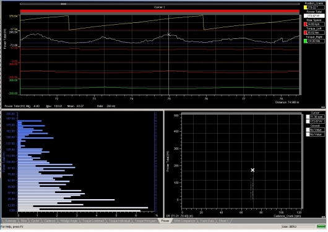Click the scatter plot top range bar
Screen dimensions: 328x232
point(241,113)
